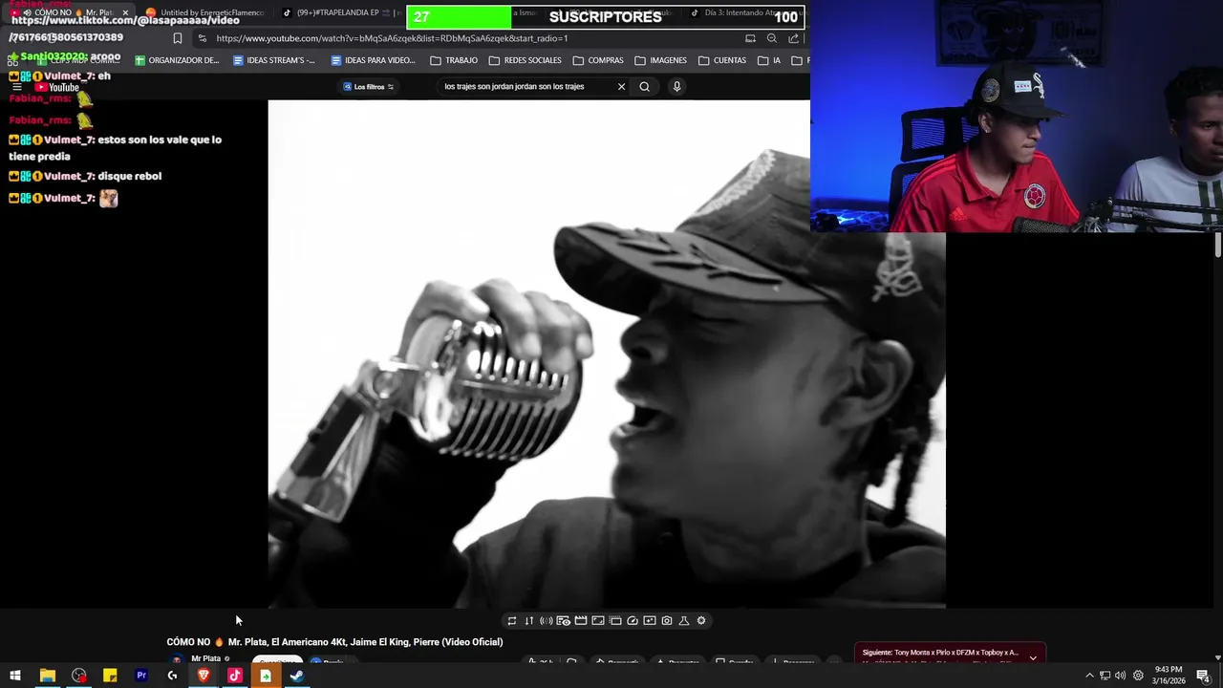
Task: Click the Mr Plata channel avatar
Action: 176,660
